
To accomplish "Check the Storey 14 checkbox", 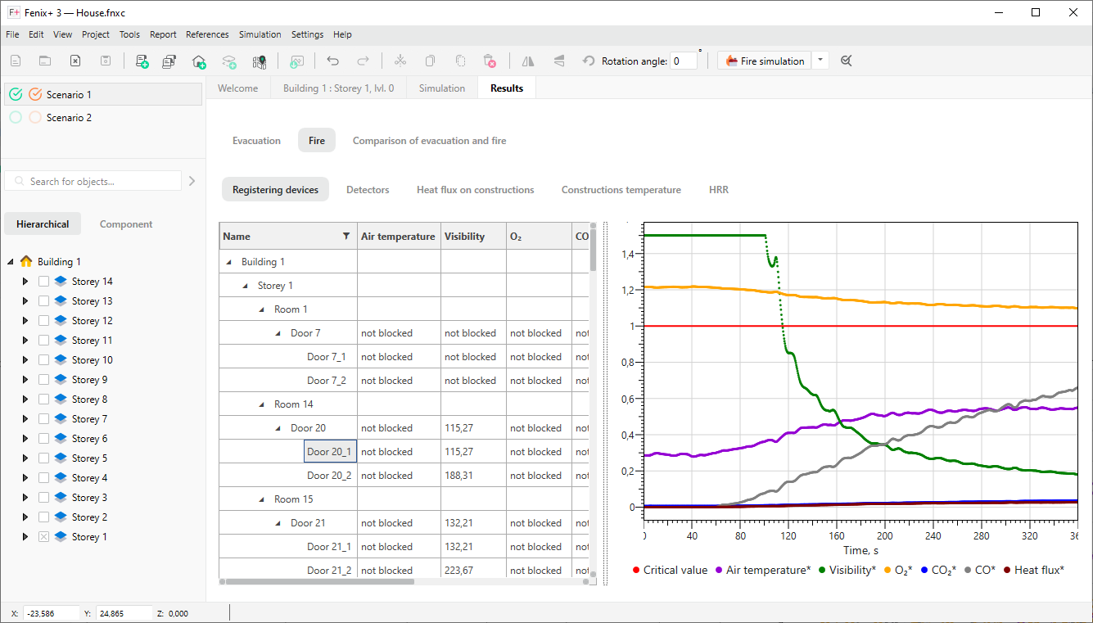I will point(43,281).
